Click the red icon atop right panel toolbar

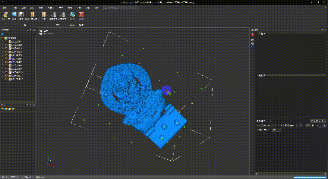coord(253,35)
